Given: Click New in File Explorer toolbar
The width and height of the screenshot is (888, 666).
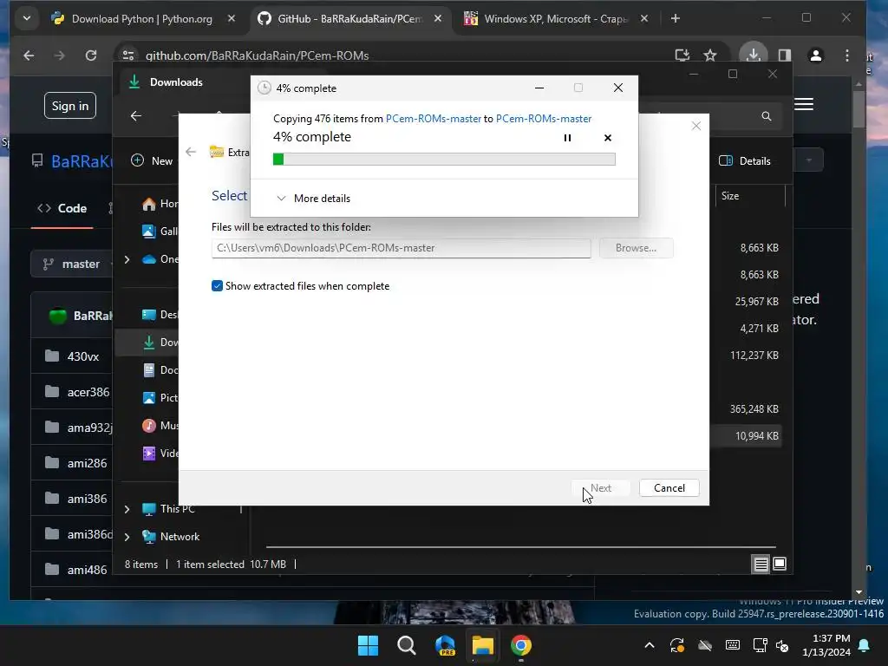Looking at the screenshot, I should (x=152, y=160).
